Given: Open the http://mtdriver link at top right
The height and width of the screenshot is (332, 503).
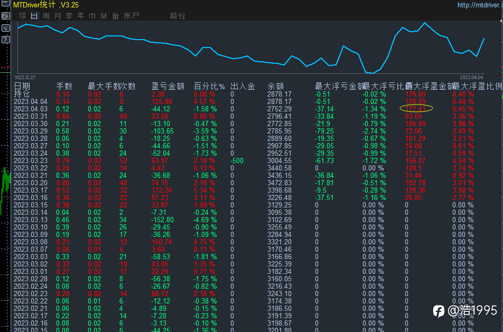Looking at the screenshot, I should [480, 5].
